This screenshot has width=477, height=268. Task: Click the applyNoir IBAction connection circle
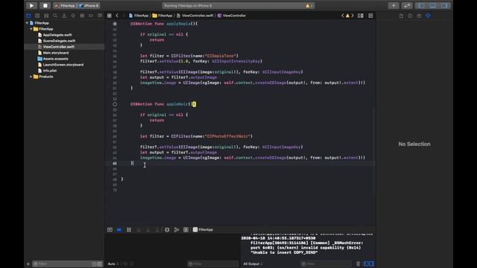115,104
